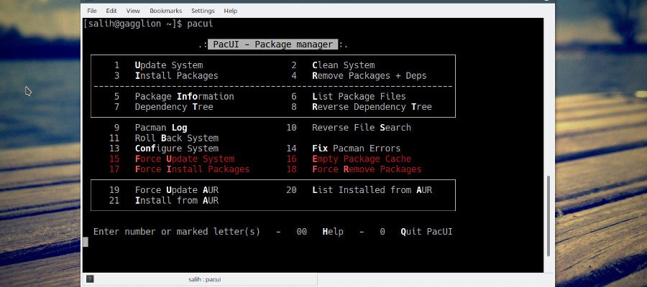Click 'Enter number or marked letter(s)' prompt text
Image resolution: width=647 pixels, height=287 pixels.
pos(177,232)
